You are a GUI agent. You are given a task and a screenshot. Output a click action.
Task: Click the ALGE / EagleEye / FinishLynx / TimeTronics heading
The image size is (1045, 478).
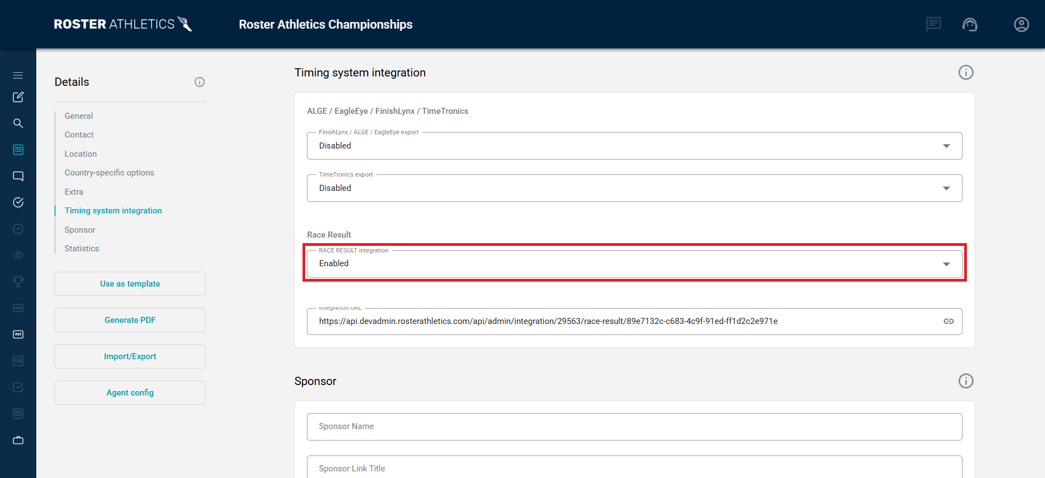(x=388, y=111)
